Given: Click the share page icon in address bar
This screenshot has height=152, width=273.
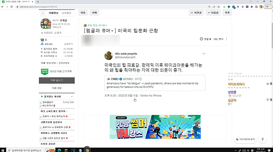Looking at the screenshot, I should (x=214, y=6).
